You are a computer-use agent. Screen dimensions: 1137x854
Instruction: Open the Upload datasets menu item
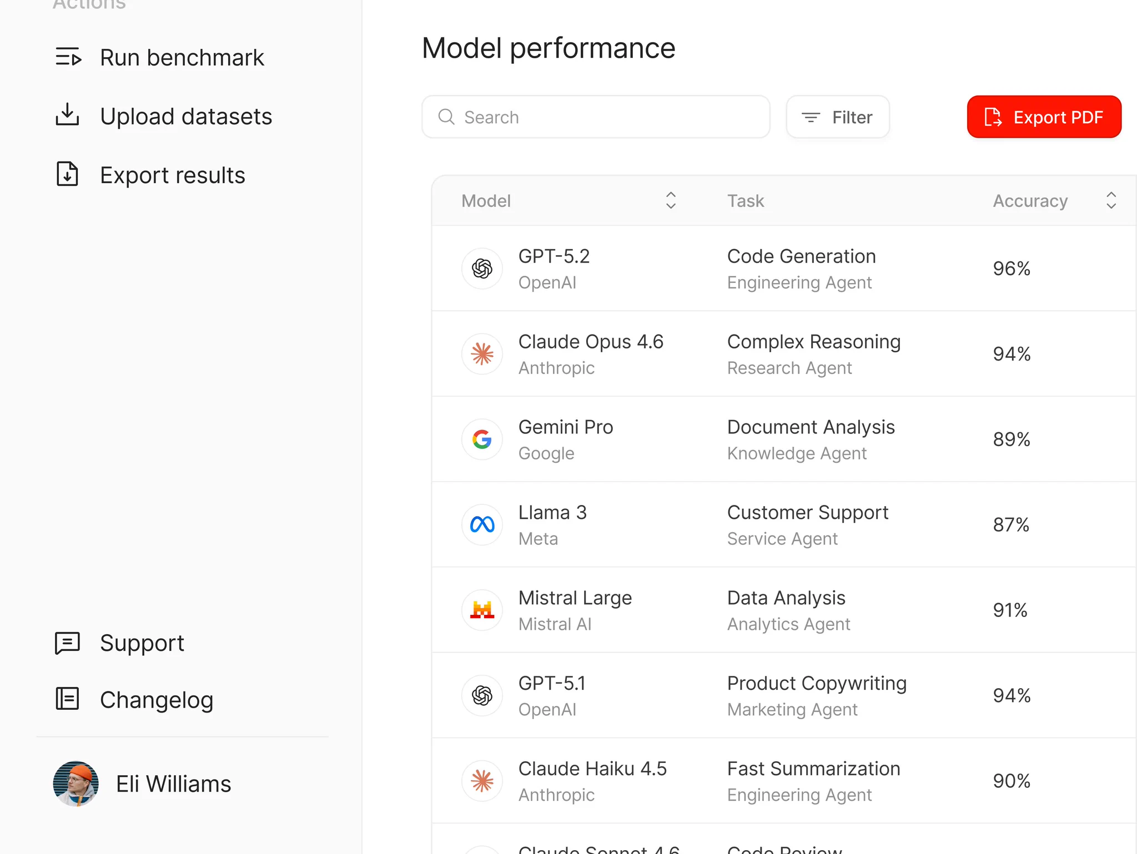(164, 116)
